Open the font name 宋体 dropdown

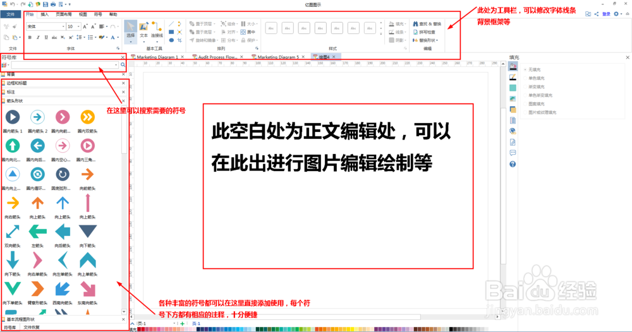[x=63, y=27]
